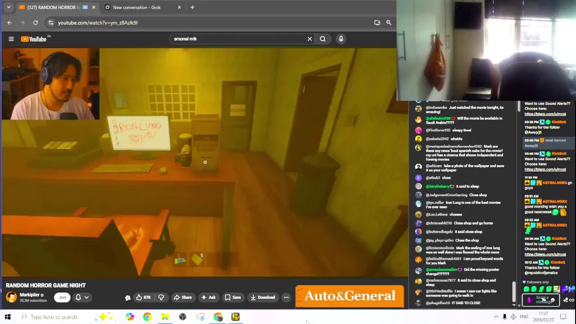
Task: Show hidden system tray icons
Action: pos(496,317)
